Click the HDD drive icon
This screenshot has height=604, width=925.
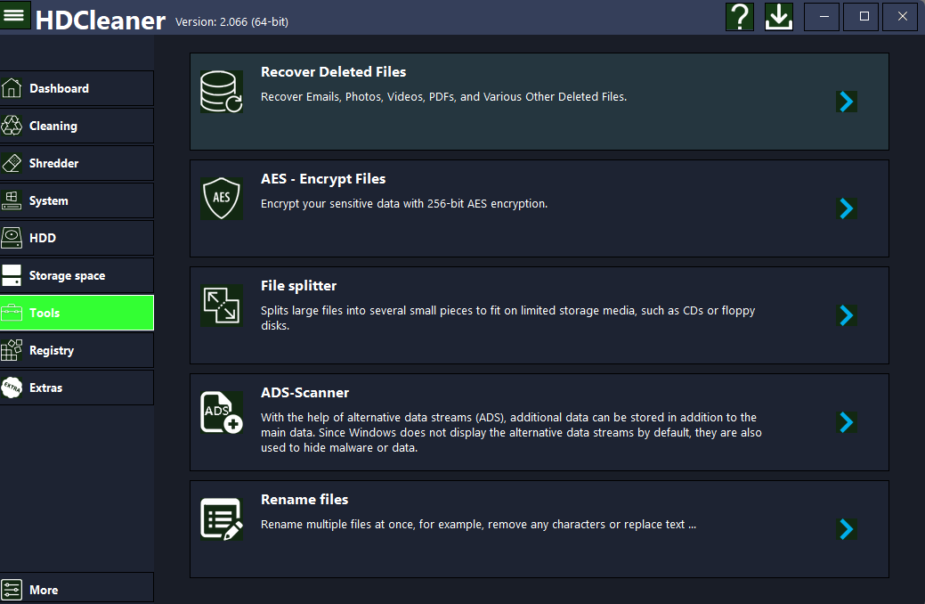point(12,238)
